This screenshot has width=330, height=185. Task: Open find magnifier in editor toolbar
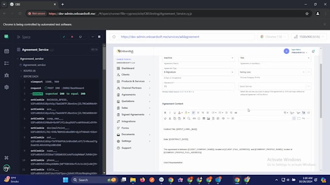coord(189,118)
